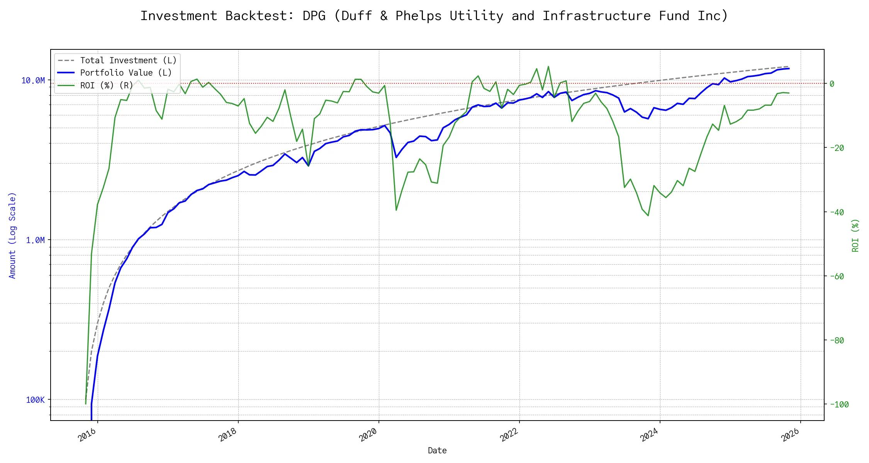
Task: Click the dashed gray Total Investment swatch
Action: pos(66,61)
